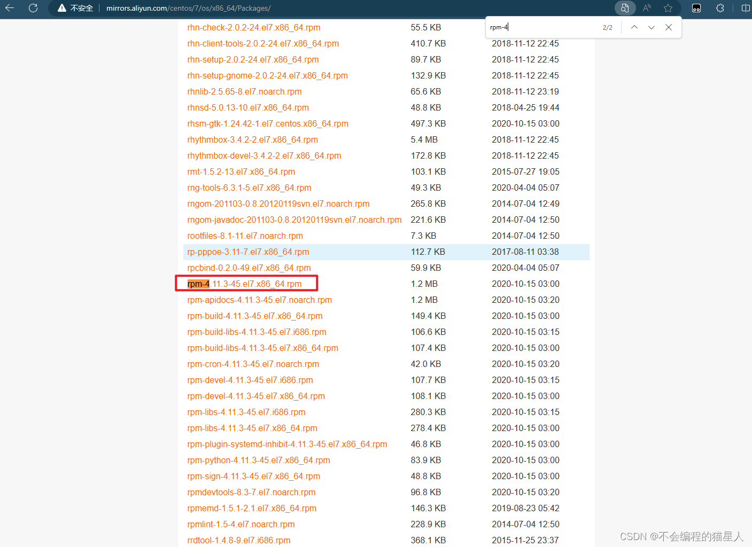Open rhythmbox-devel-3.4.2-2.el7.x86_64.rpm link

[x=264, y=155]
